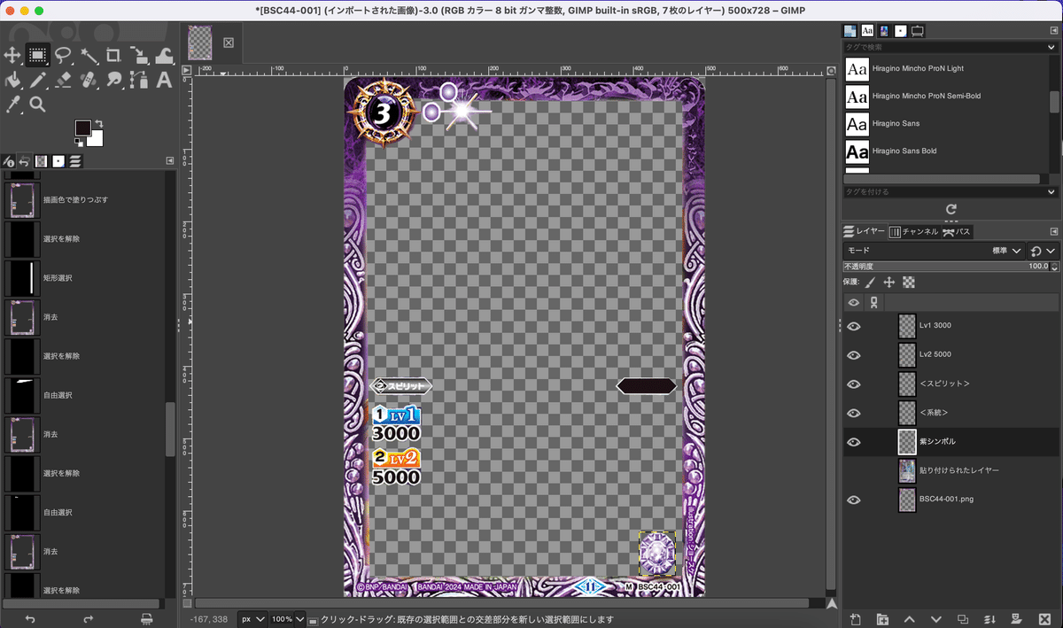Screen dimensions: 1063x628
Task: Select the Fuzzy Select magic wand tool
Action: pyautogui.click(x=89, y=56)
